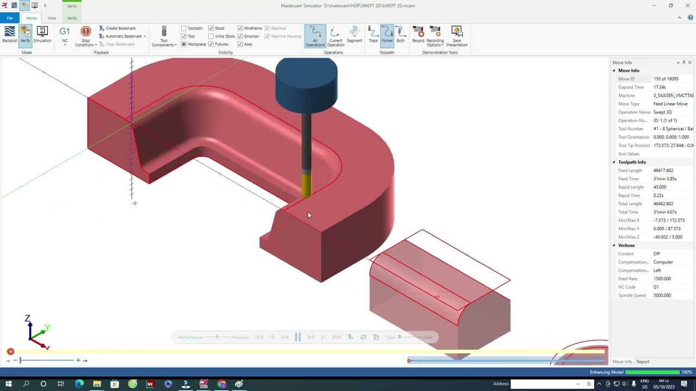The image size is (696, 391).
Task: Toggle the Workpiece visibility checkbox
Action: (184, 45)
